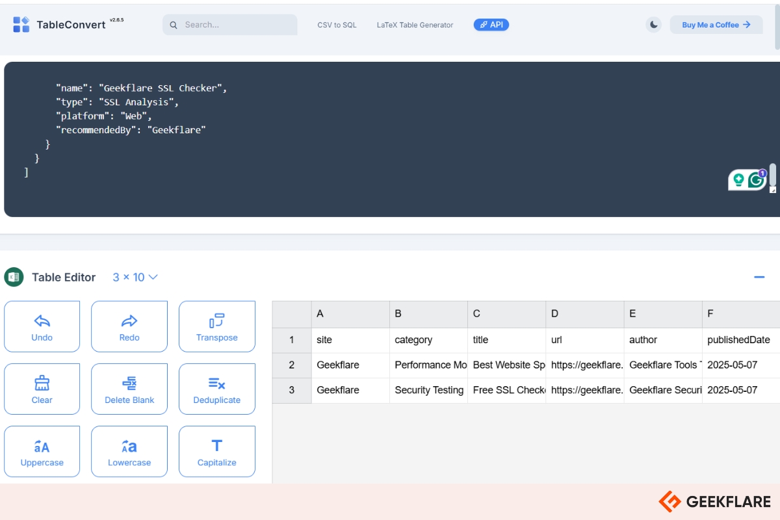Click the JSON line "recommendedBy": "Geekflare"
This screenshot has width=780, height=520.
click(x=131, y=130)
